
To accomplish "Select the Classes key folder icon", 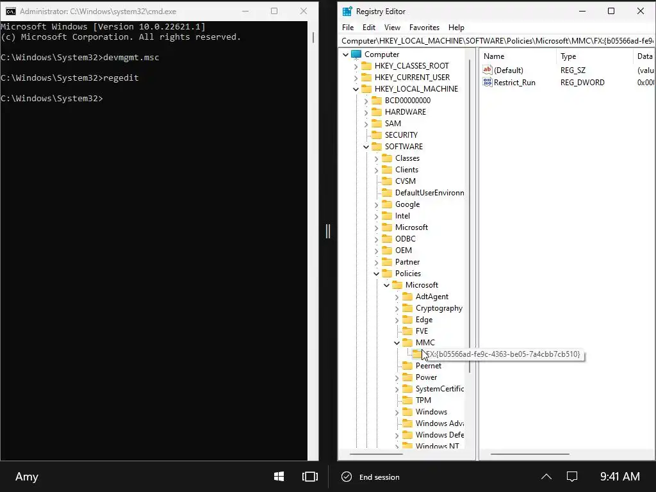I will (387, 158).
